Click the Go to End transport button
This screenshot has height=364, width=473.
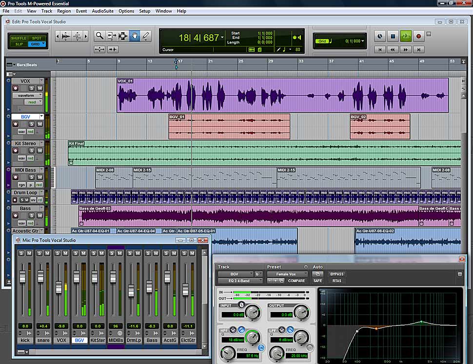[418, 49]
